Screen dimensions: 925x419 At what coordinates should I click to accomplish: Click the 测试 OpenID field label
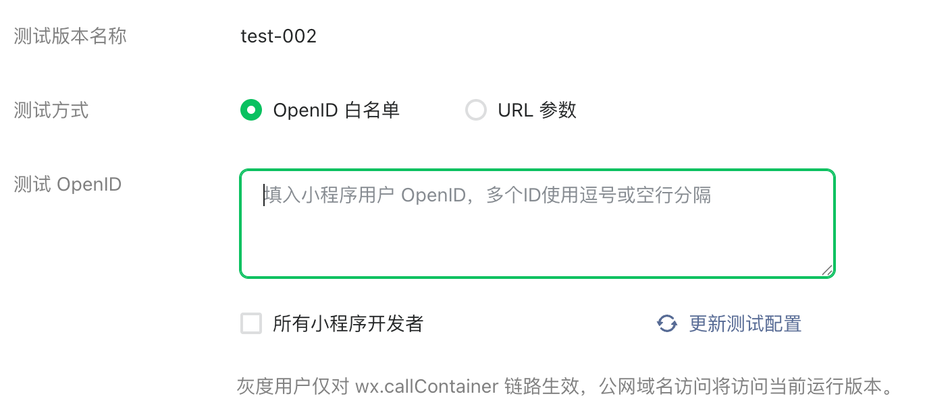pos(68,184)
